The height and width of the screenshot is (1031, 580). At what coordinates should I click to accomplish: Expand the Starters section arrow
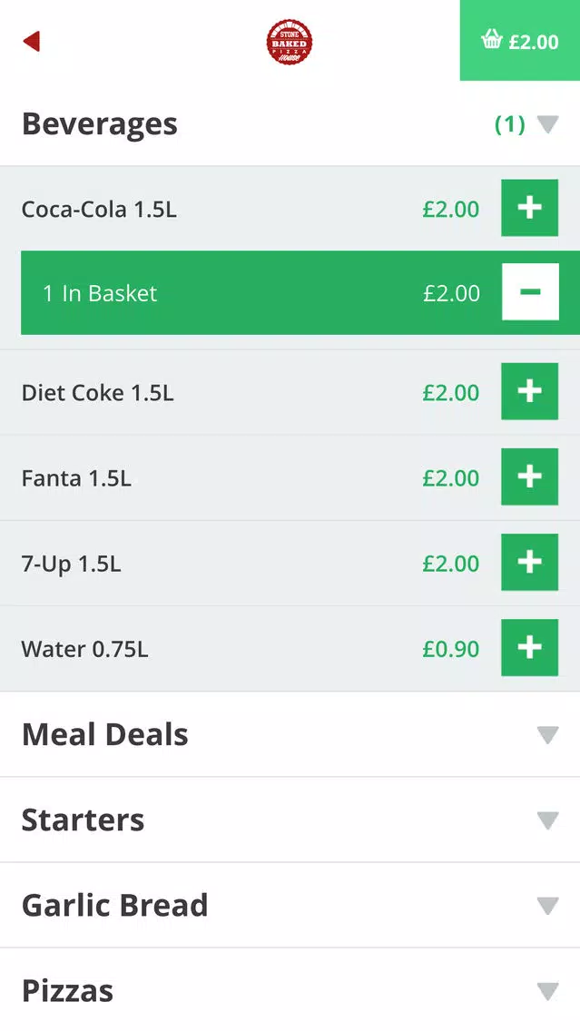(547, 820)
